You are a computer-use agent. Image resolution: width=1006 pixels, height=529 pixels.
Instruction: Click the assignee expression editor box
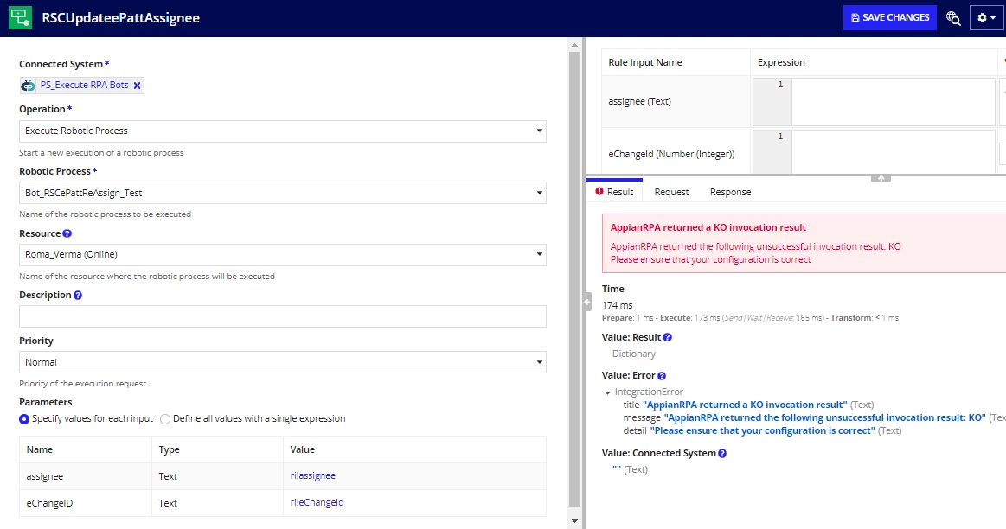coord(893,102)
